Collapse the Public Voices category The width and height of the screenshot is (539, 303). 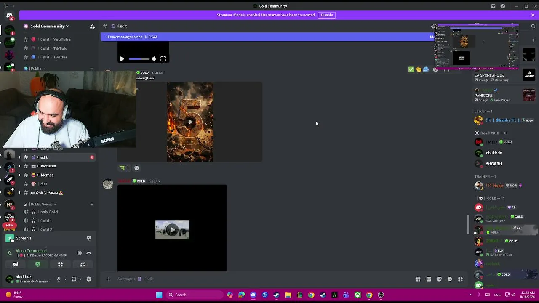(x=40, y=205)
